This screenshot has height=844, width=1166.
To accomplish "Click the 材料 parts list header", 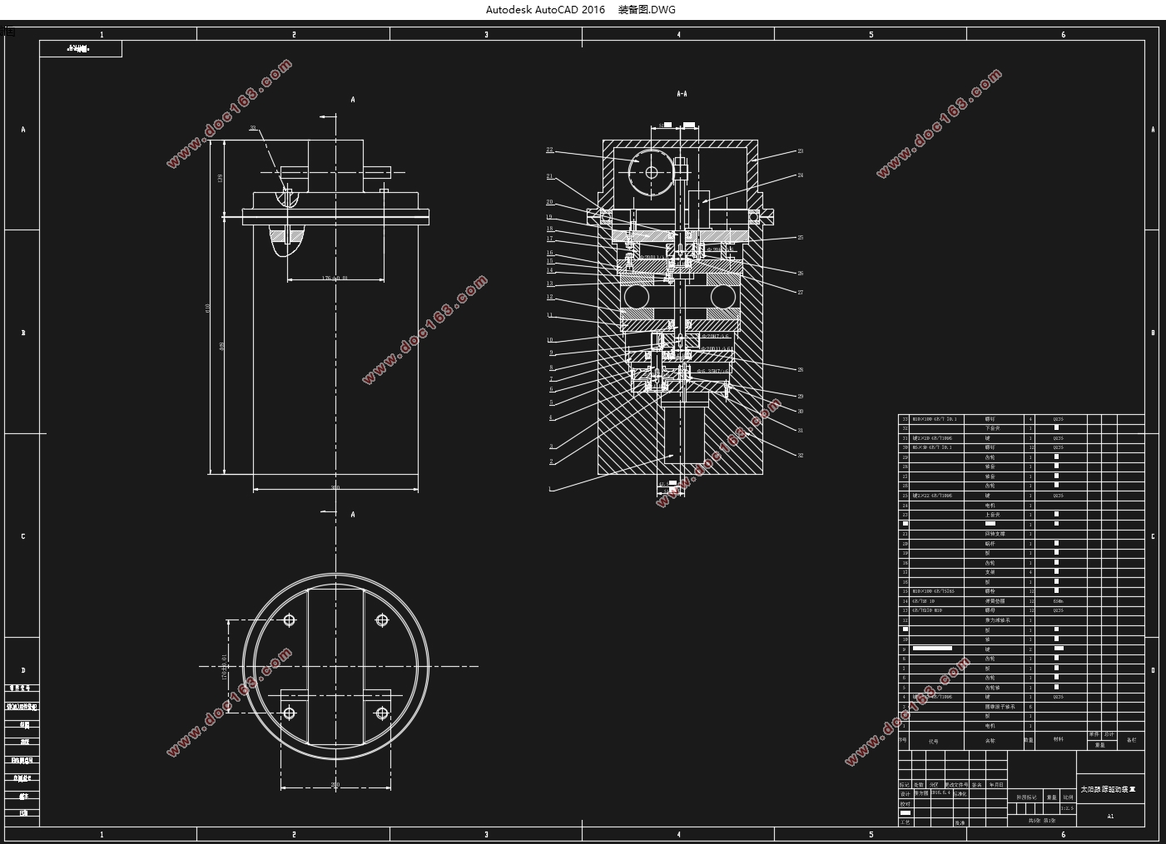I will 1059,739.
